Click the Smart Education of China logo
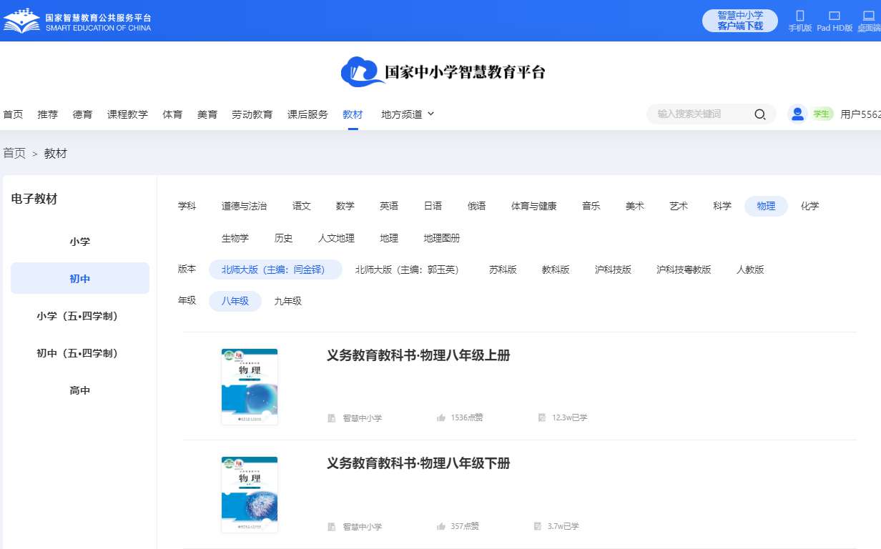This screenshot has height=549, width=881. click(77, 21)
